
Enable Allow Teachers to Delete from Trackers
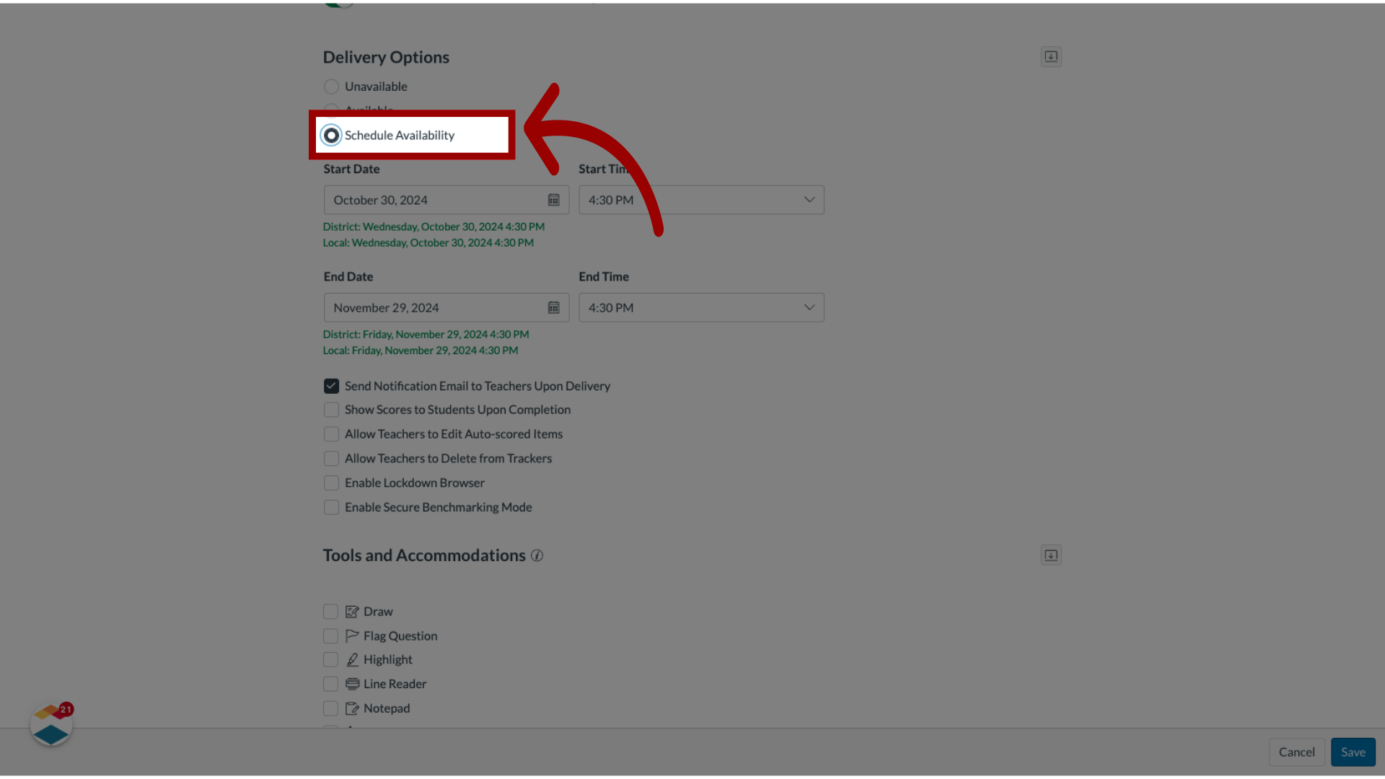[331, 457]
